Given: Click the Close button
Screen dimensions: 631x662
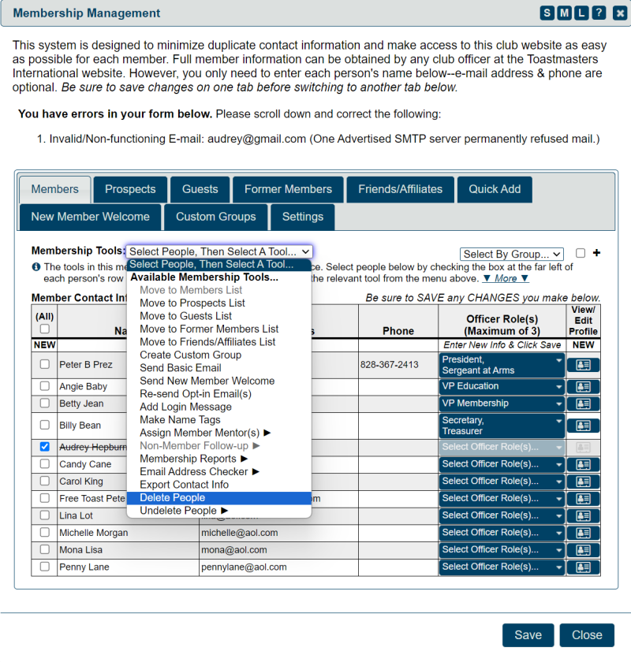Looking at the screenshot, I should click(587, 635).
